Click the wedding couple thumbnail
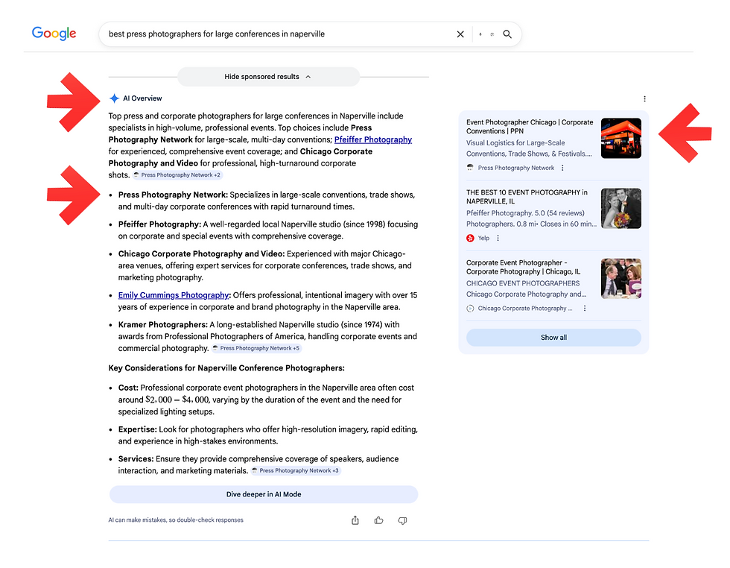The image size is (730, 568). click(x=621, y=208)
